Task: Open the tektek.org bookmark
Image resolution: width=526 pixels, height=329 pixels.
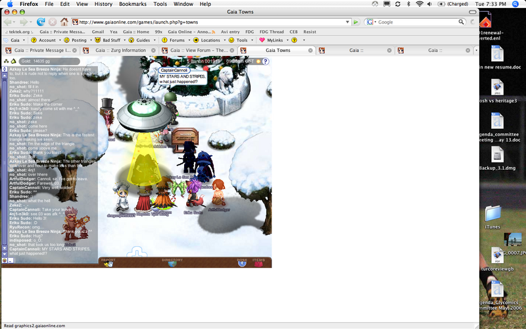Action: pyautogui.click(x=20, y=32)
